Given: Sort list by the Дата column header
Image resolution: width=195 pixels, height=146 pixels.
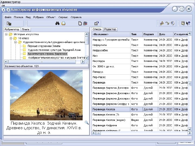Looking at the screenshot, I should [165, 34].
